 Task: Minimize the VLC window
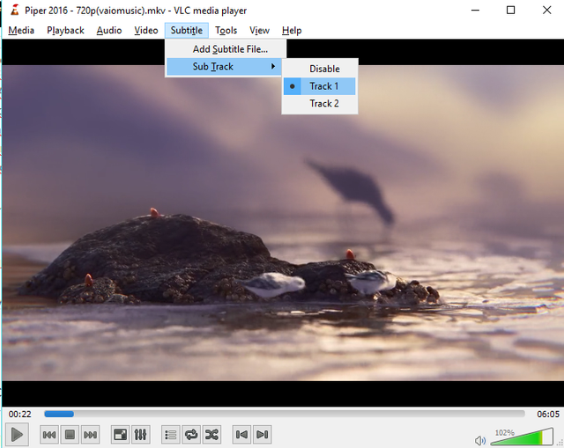pyautogui.click(x=476, y=10)
